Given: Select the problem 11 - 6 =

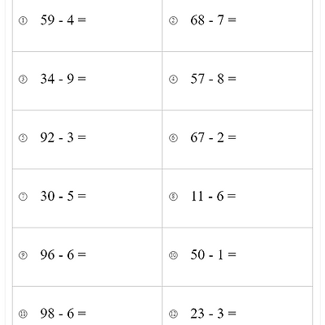Looking at the screenshot, I should pos(213,196).
